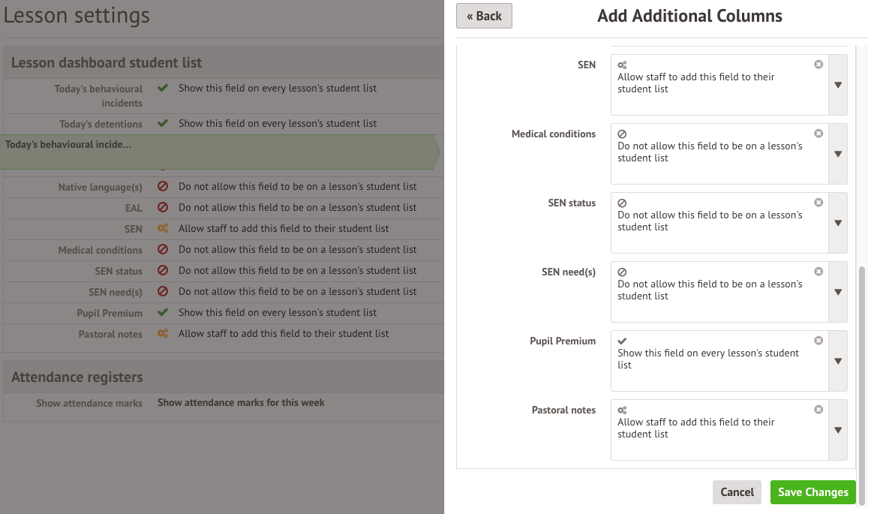
Task: Click the 'Today's detentions' row label
Action: (101, 124)
